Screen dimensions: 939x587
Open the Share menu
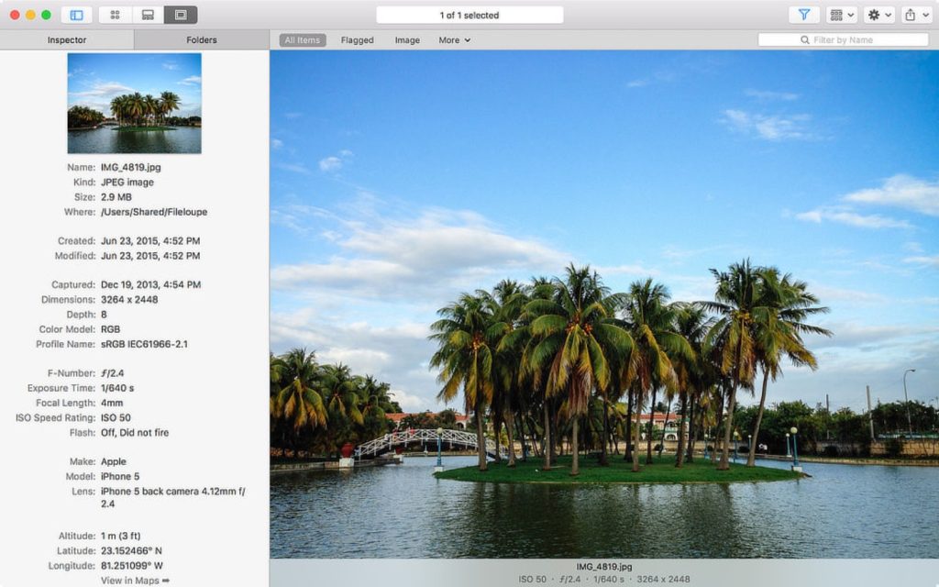coord(914,15)
